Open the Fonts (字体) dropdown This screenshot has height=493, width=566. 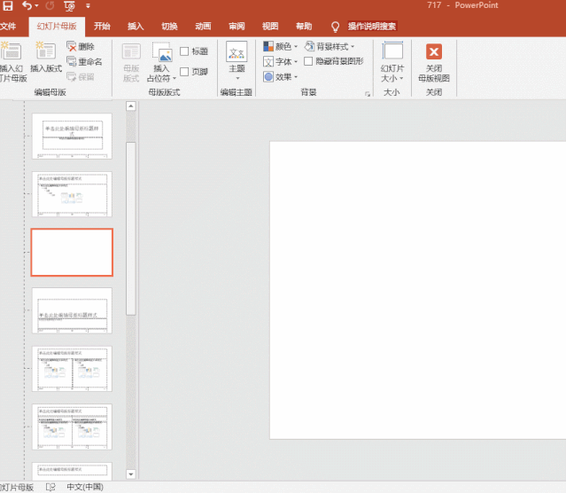pos(280,62)
